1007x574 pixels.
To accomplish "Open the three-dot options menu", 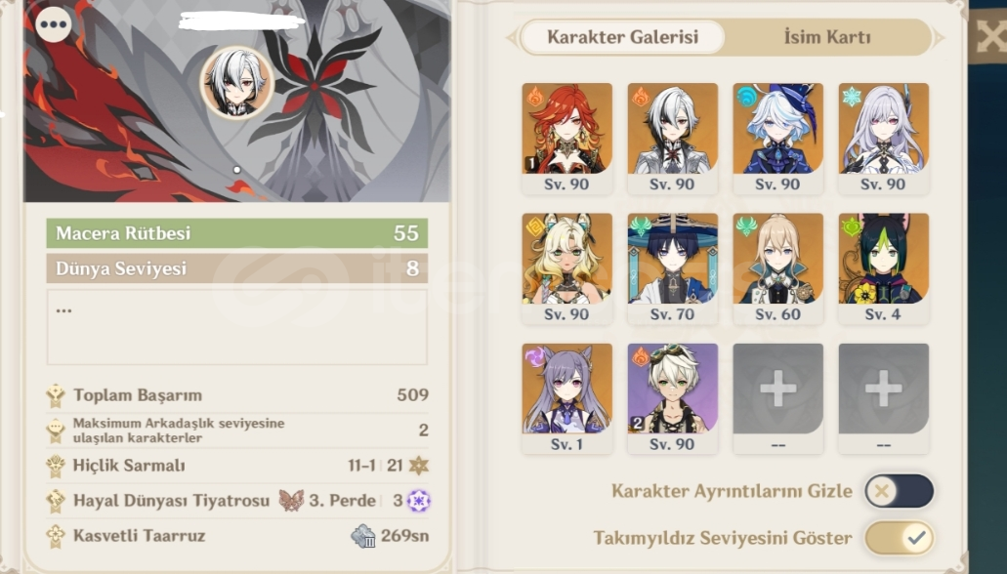I will pos(54,24).
